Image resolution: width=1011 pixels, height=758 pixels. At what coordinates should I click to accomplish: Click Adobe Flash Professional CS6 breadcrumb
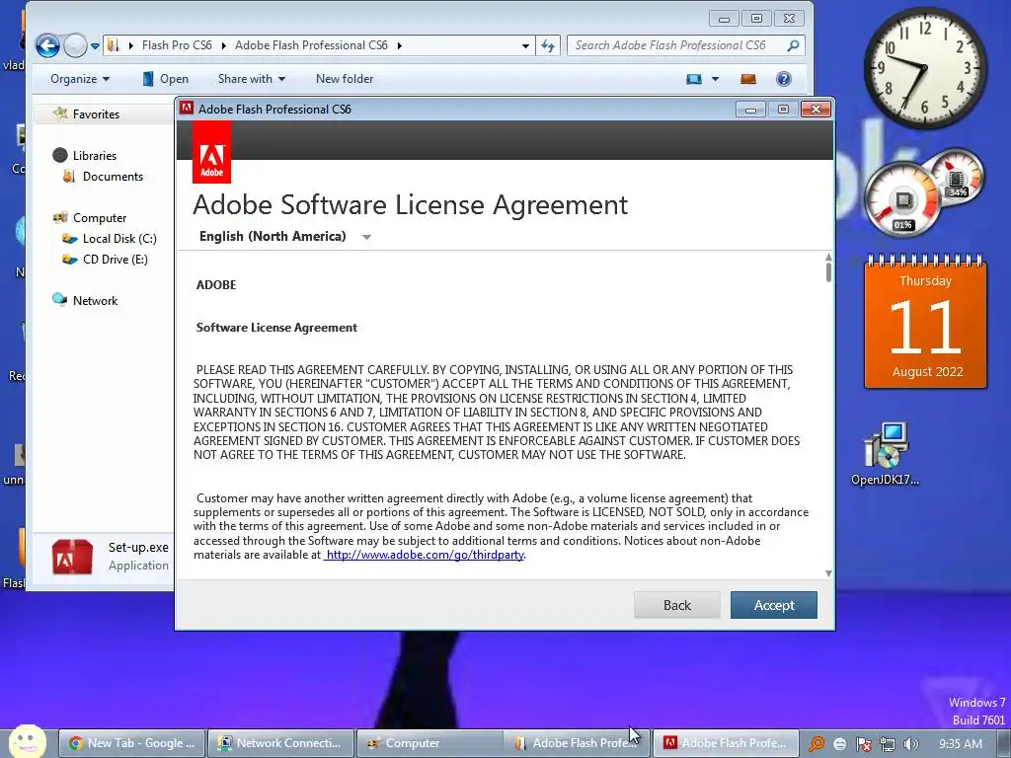[311, 45]
